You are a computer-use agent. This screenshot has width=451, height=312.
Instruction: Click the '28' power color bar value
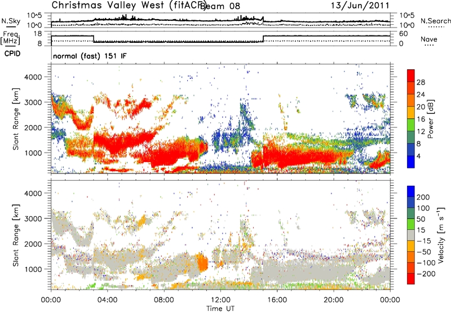(421, 82)
